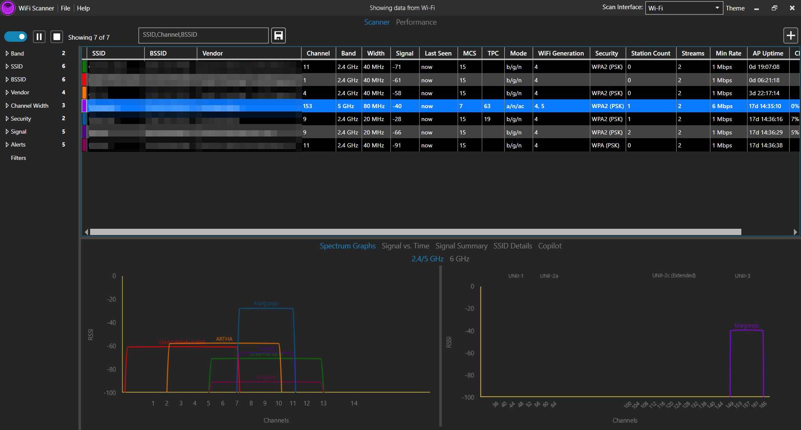The width and height of the screenshot is (801, 430).
Task: Stop the WiFi scan
Action: click(57, 37)
